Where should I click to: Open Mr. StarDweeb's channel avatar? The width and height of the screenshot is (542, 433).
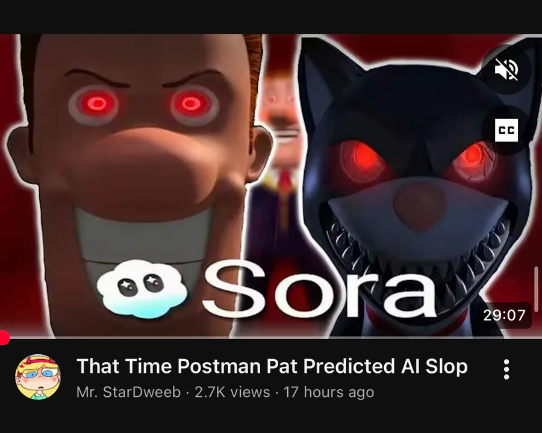pyautogui.click(x=38, y=376)
